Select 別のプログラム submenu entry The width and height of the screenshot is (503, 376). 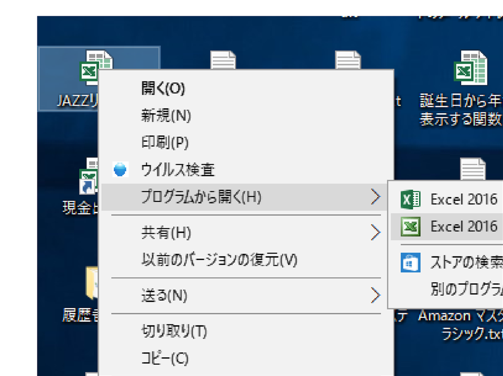click(447, 289)
